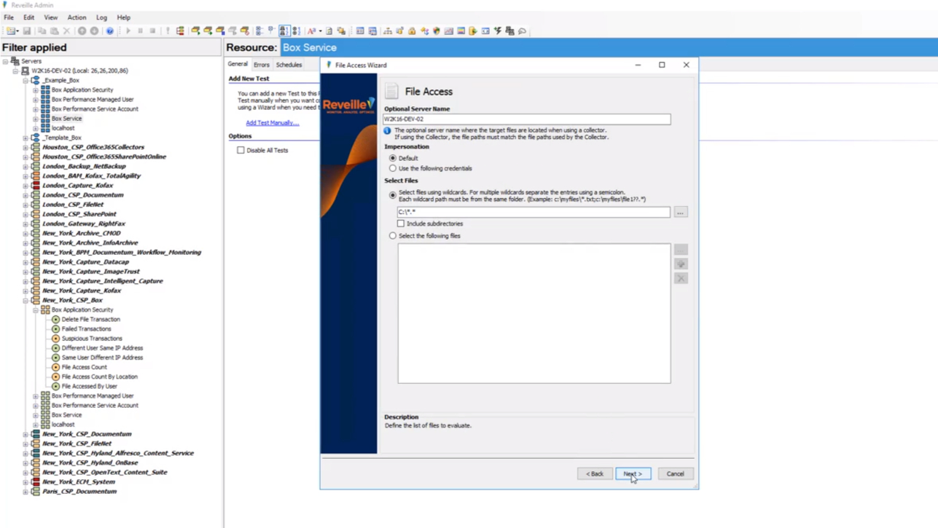Click the Paste clipboard toolbar icon

[54, 31]
